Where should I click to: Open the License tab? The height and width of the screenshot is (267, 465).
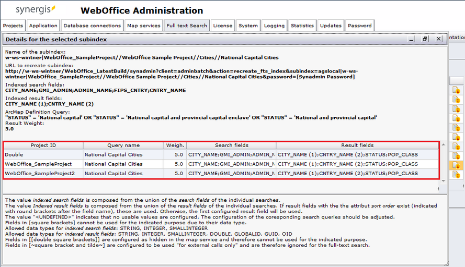coord(223,26)
